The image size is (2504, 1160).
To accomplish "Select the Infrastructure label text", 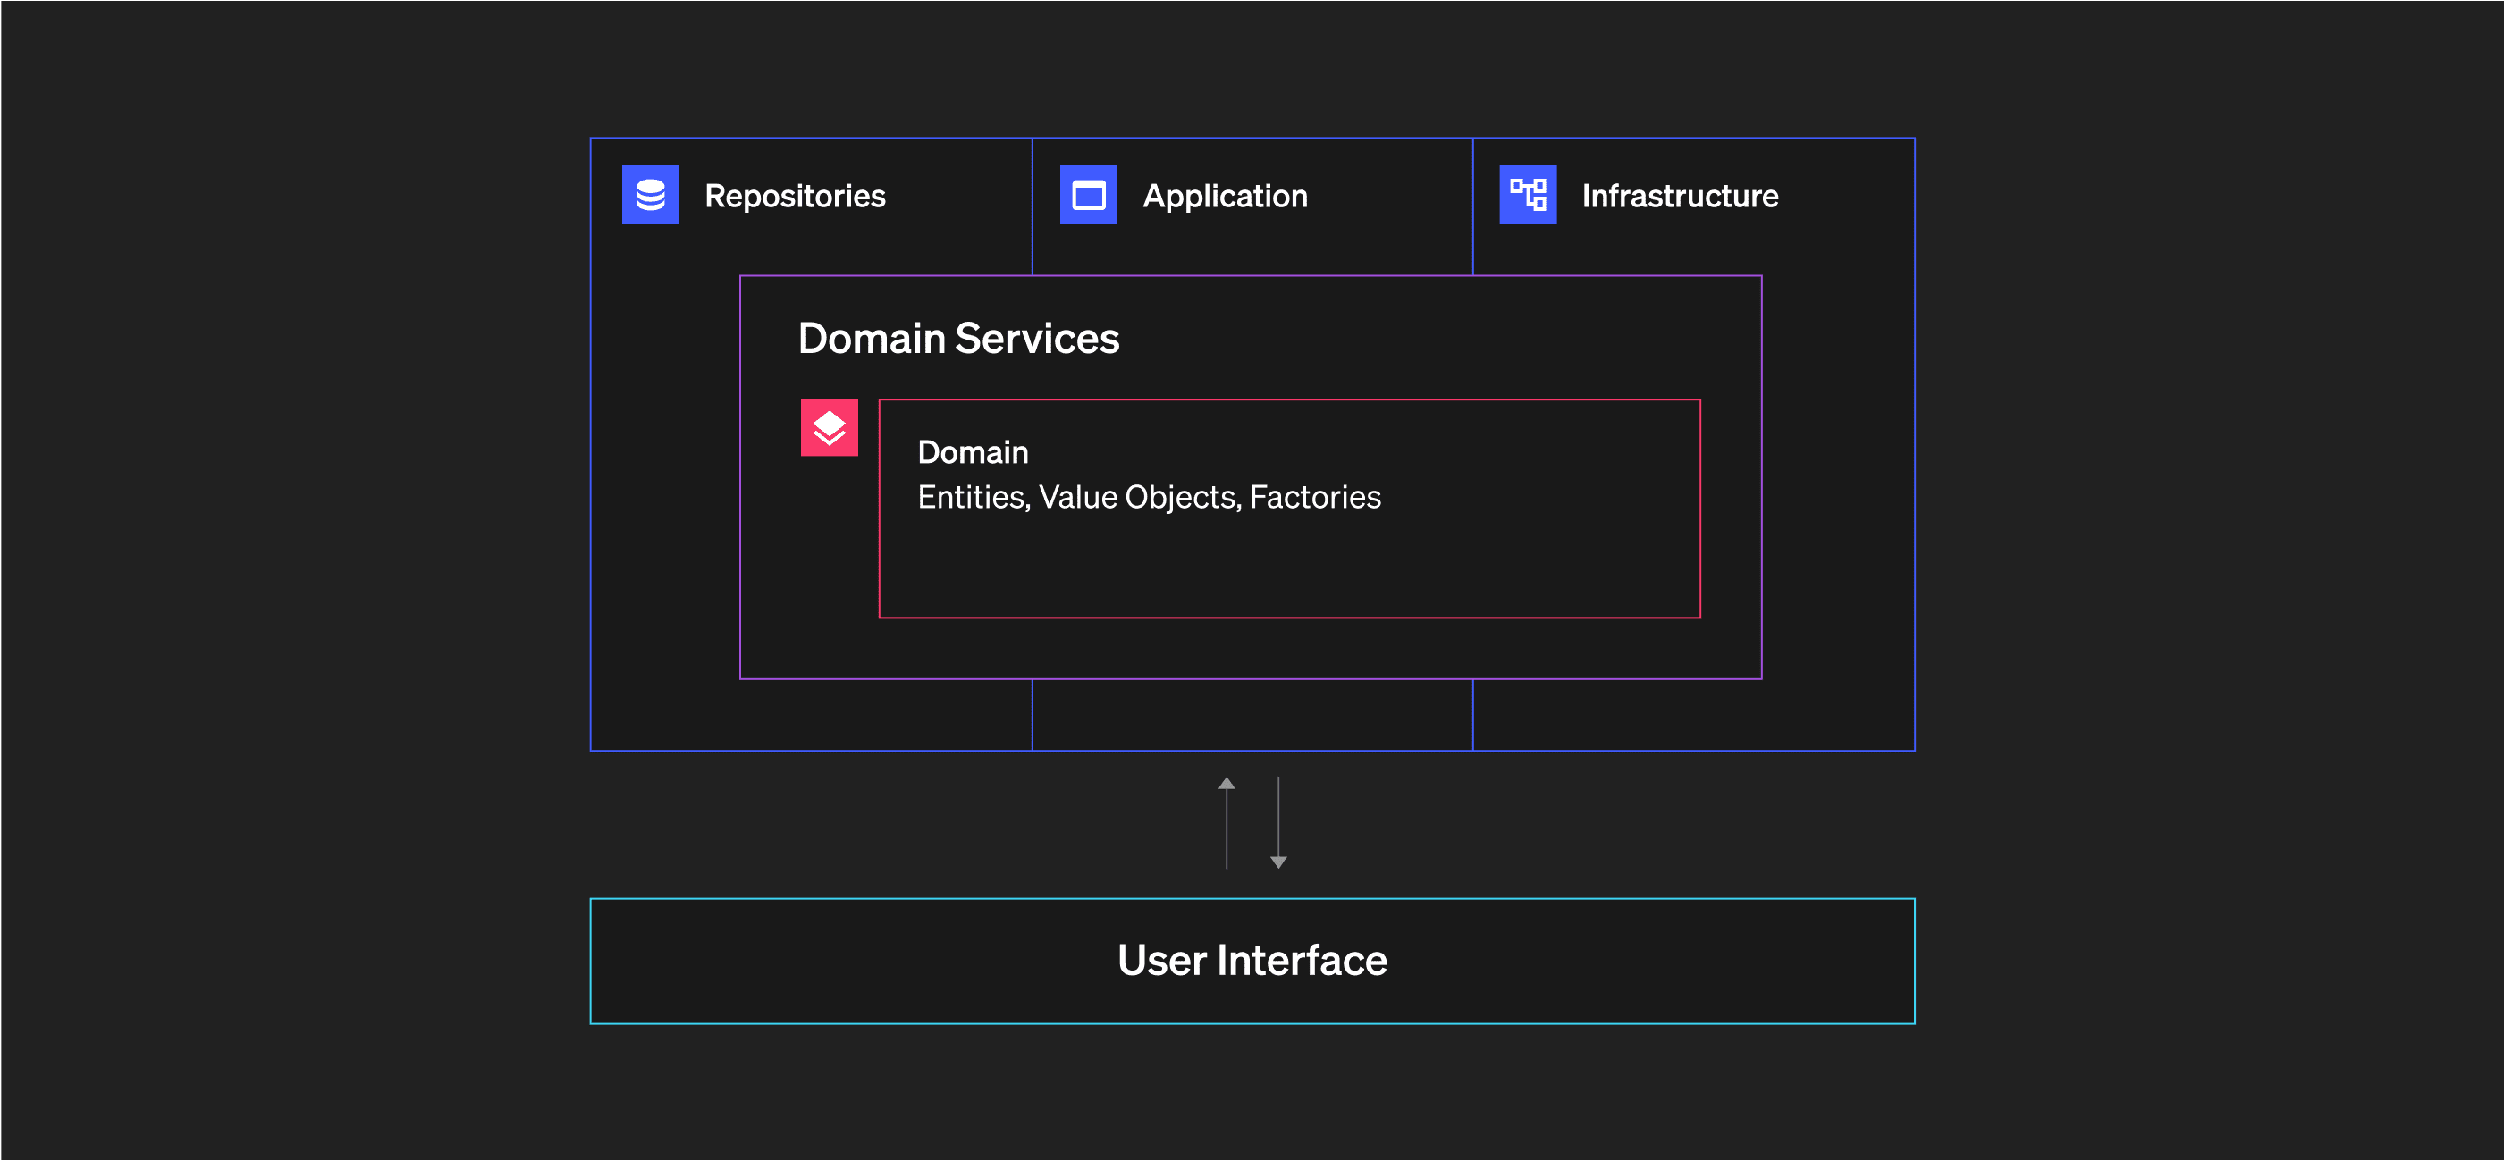I will (x=1679, y=197).
